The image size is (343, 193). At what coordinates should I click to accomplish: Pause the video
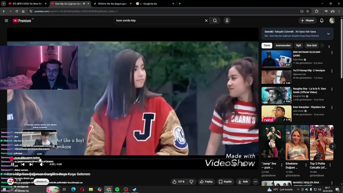point(13,164)
